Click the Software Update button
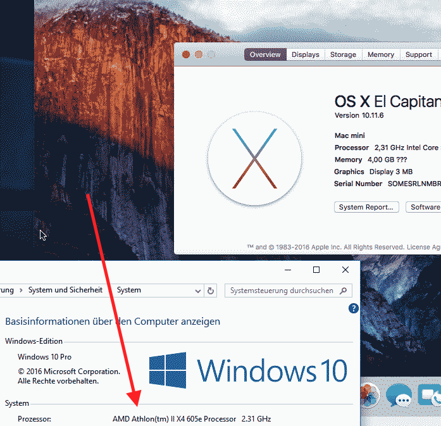 pyautogui.click(x=423, y=207)
